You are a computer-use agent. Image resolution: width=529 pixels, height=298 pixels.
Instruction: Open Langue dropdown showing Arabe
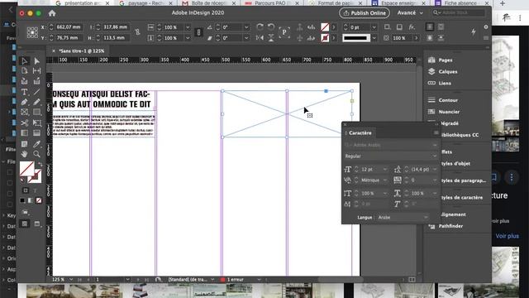403,217
